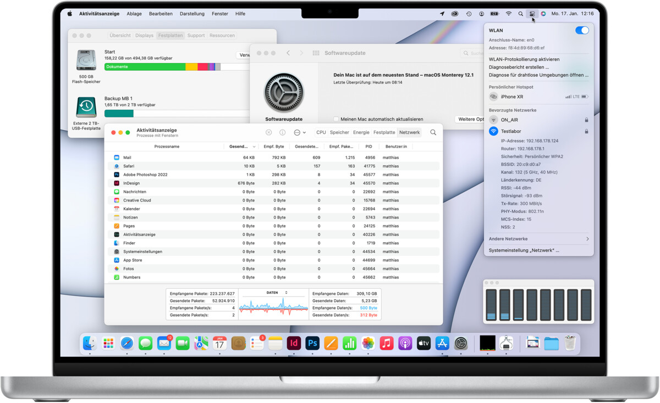
Task: Open Adobe InDesign from the Dock
Action: (294, 343)
